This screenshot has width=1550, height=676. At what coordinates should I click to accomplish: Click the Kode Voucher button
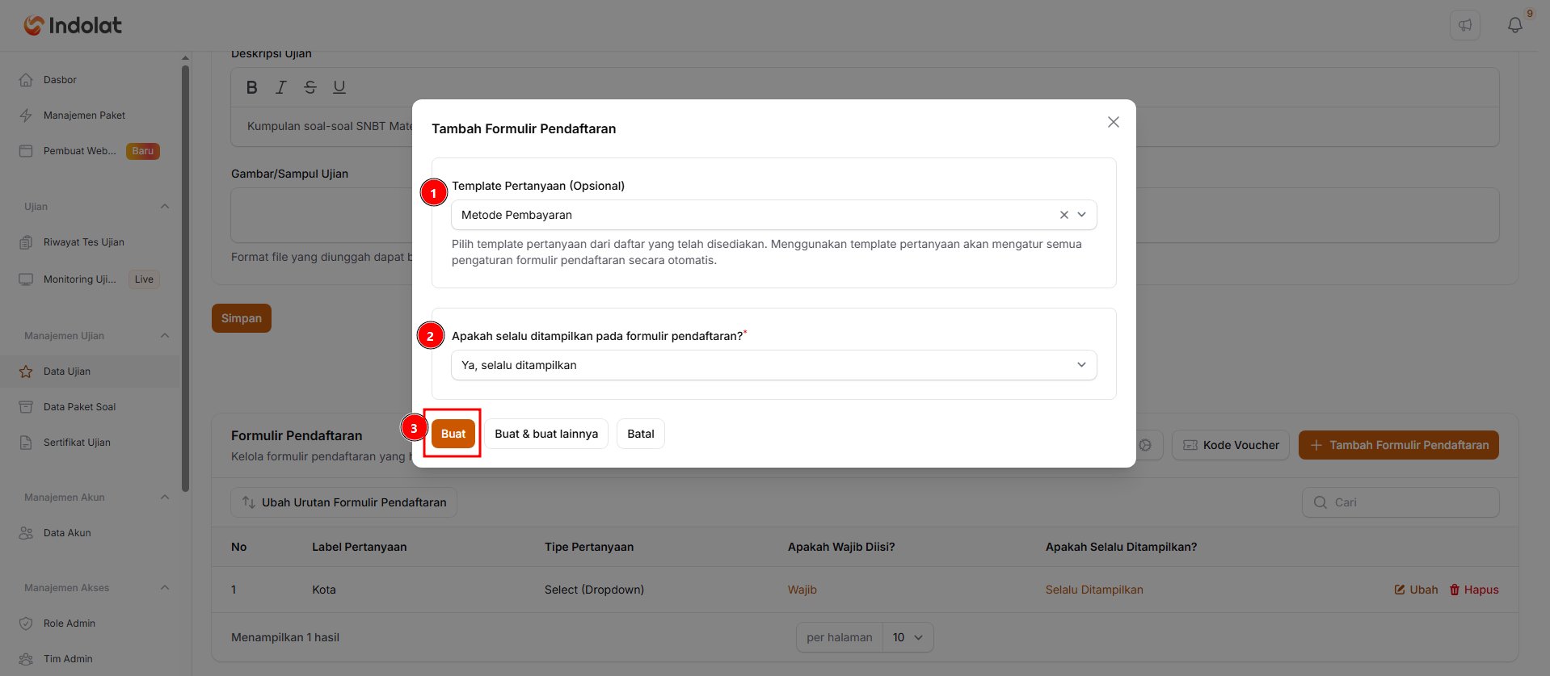(1231, 445)
